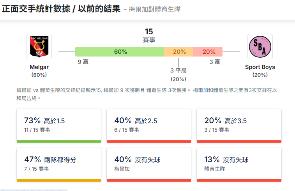Open the 13% Sport Boys clean sheet card
This screenshot has height=191, width=295.
(x=239, y=164)
